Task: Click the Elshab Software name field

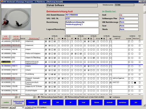Action: pos(72,5)
